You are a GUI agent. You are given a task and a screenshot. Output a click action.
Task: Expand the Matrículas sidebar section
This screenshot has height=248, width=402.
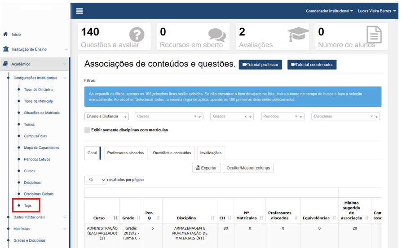pos(65,229)
